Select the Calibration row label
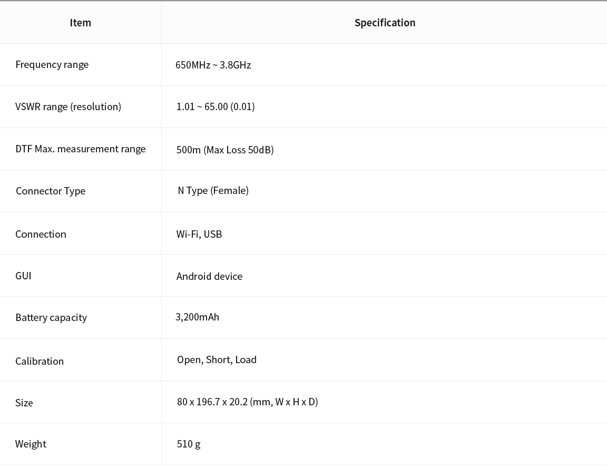This screenshot has height=467, width=607. tap(40, 361)
